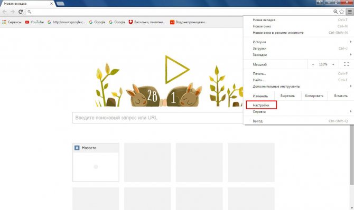Select the Новая вкладка tab
354x210 pixels.
coord(27,4)
